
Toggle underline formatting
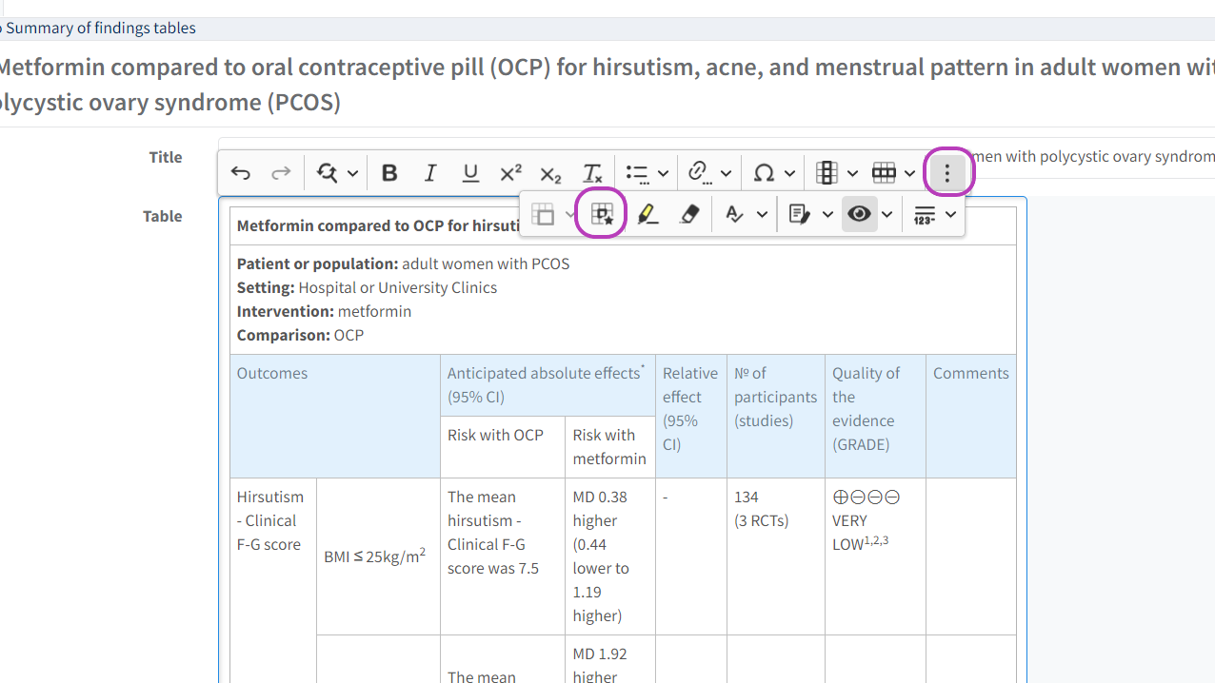click(x=470, y=173)
